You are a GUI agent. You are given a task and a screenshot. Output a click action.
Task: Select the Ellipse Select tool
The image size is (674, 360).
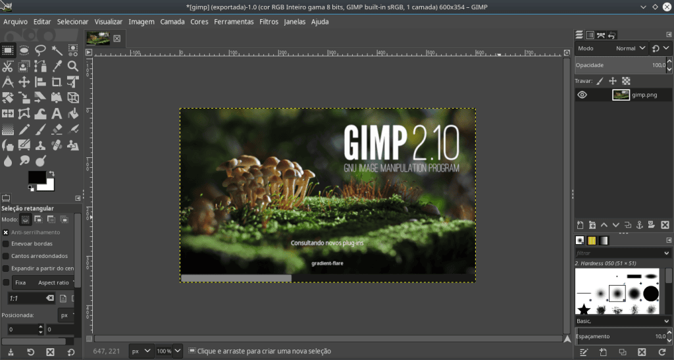tap(24, 50)
